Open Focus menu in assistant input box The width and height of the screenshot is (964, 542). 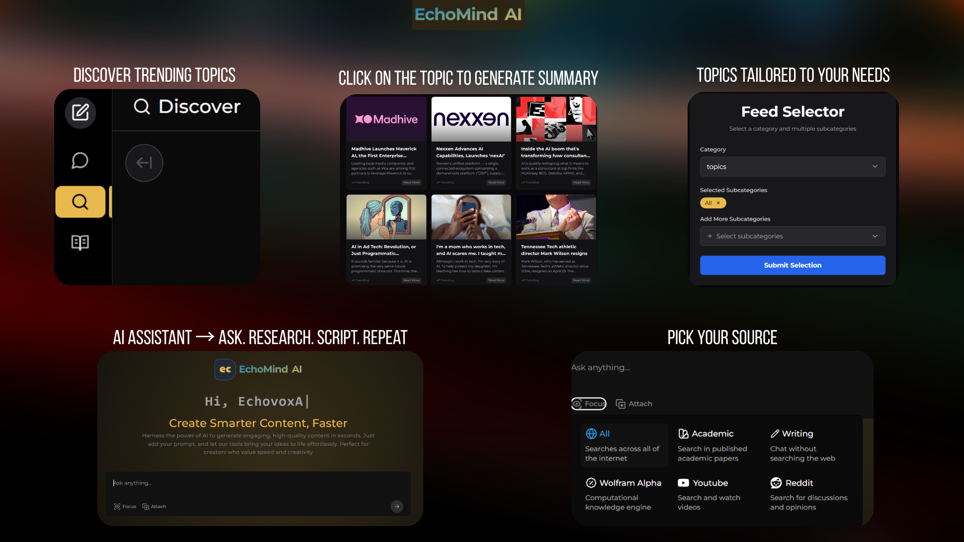pos(125,506)
